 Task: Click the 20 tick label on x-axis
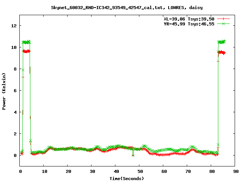pyautogui.click(x=68, y=171)
